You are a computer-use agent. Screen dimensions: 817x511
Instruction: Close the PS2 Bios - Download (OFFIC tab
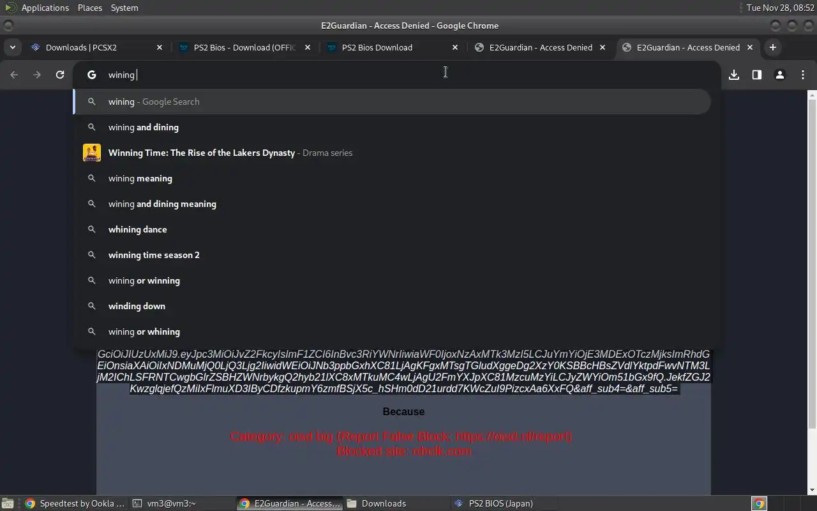click(308, 47)
